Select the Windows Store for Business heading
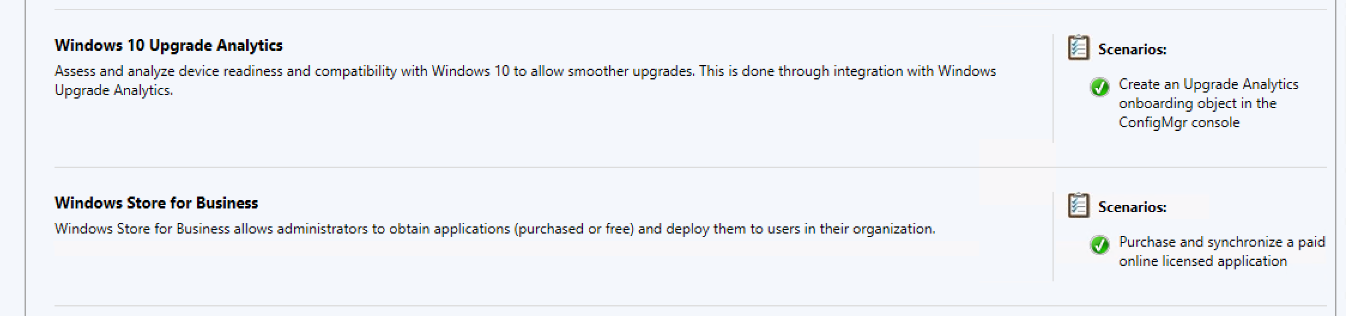The width and height of the screenshot is (1346, 316). [x=156, y=203]
